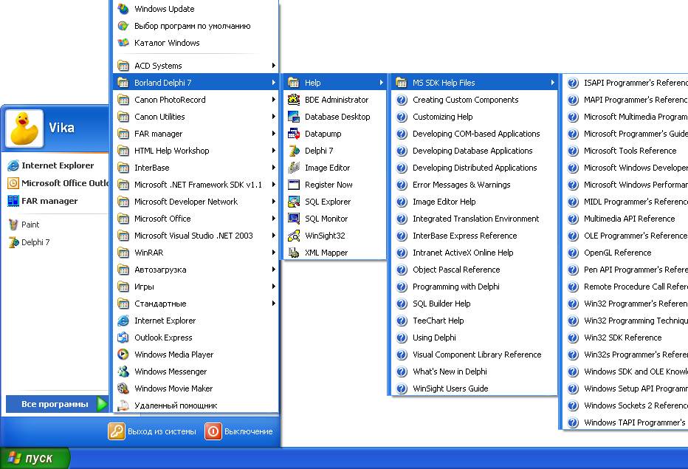
Task: Open Microsoft .NET Framework SDK v1.1 menu
Action: [196, 185]
